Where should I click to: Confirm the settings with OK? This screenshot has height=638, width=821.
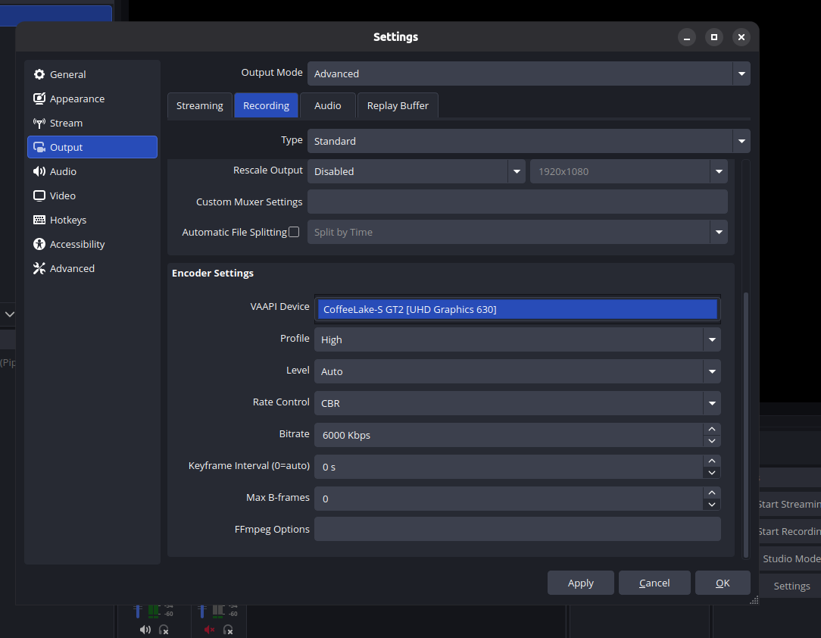(723, 583)
